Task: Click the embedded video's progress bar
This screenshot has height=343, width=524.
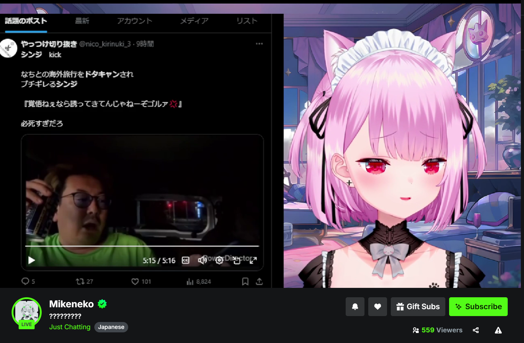Action: [x=142, y=246]
